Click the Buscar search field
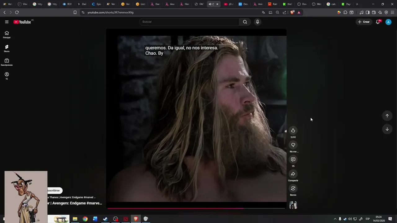 (189, 22)
